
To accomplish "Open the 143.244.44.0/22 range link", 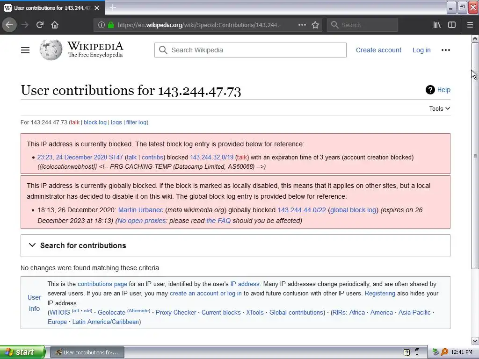I will coord(302,210).
